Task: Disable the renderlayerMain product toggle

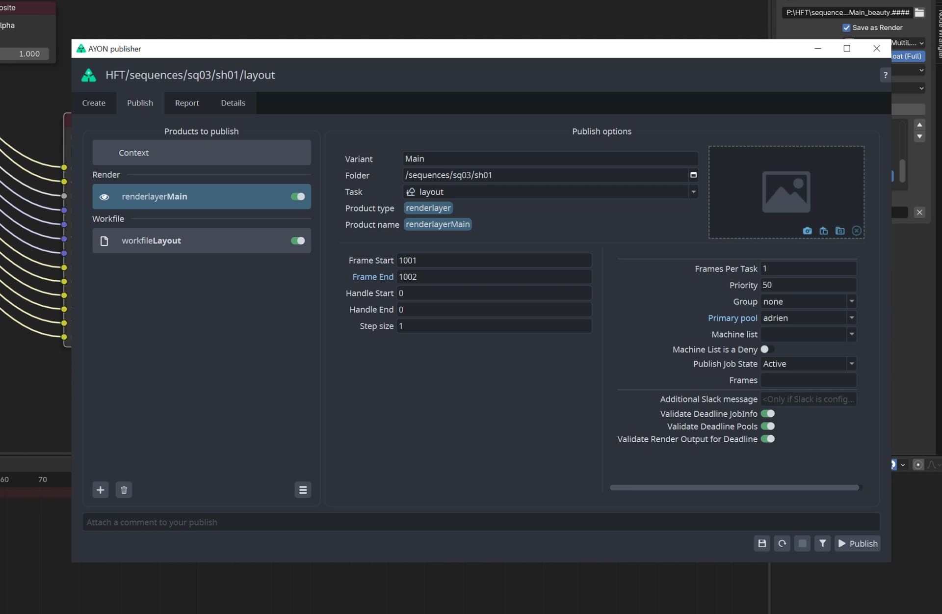Action: tap(298, 197)
